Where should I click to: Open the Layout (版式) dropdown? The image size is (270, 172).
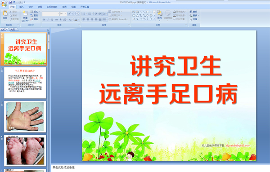pos(35,12)
